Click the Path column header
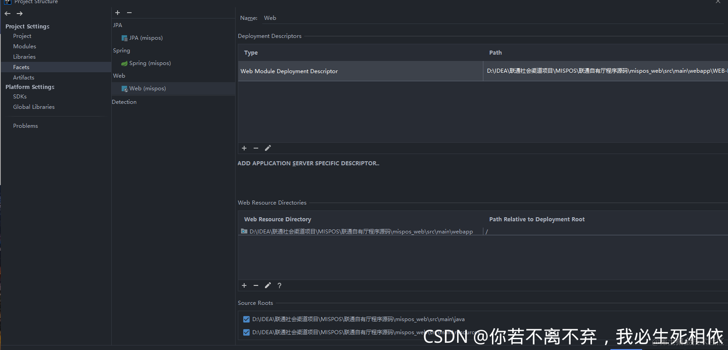This screenshot has width=728, height=350. point(496,53)
